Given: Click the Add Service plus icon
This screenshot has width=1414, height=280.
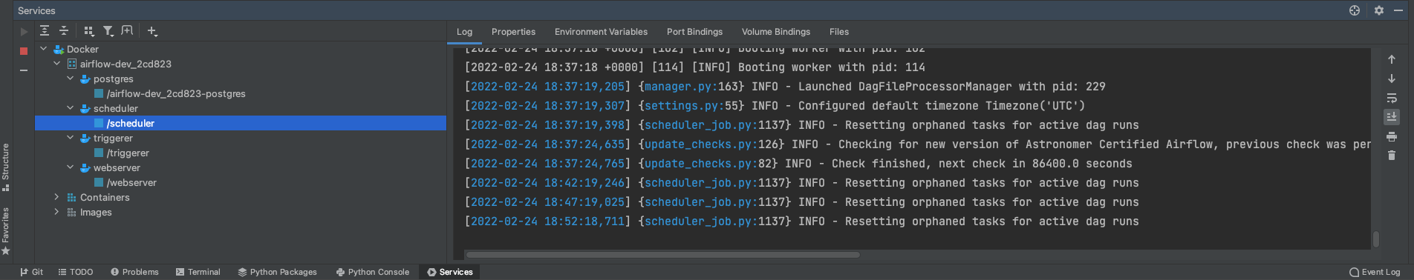Looking at the screenshot, I should [152, 30].
